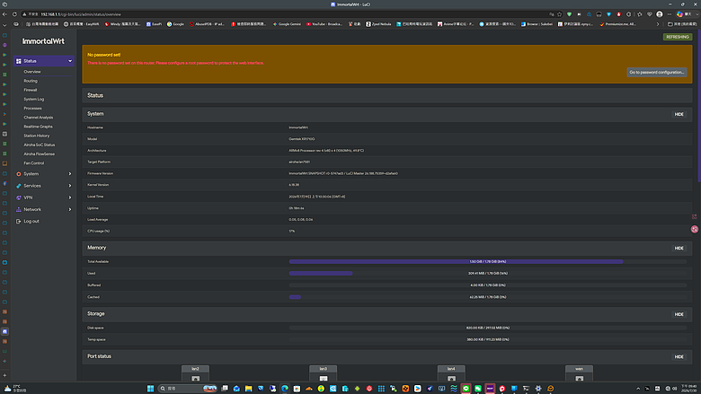
Task: Expand the Services menu chevron
Action: tap(70, 186)
